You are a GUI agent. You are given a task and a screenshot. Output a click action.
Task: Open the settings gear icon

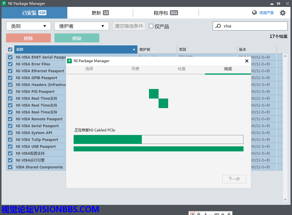[283, 13]
